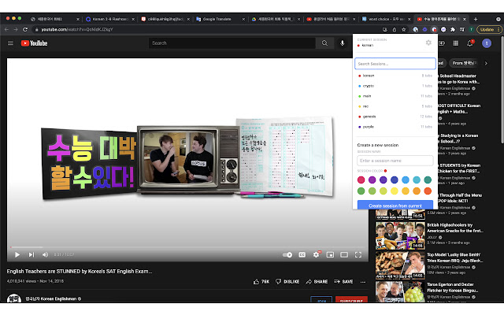The width and height of the screenshot is (504, 315).
Task: Click the youtube.com address bar
Action: [x=206, y=29]
